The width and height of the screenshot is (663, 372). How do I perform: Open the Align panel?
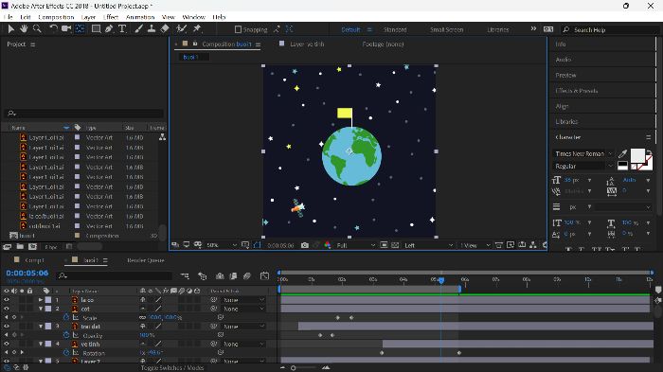click(562, 106)
